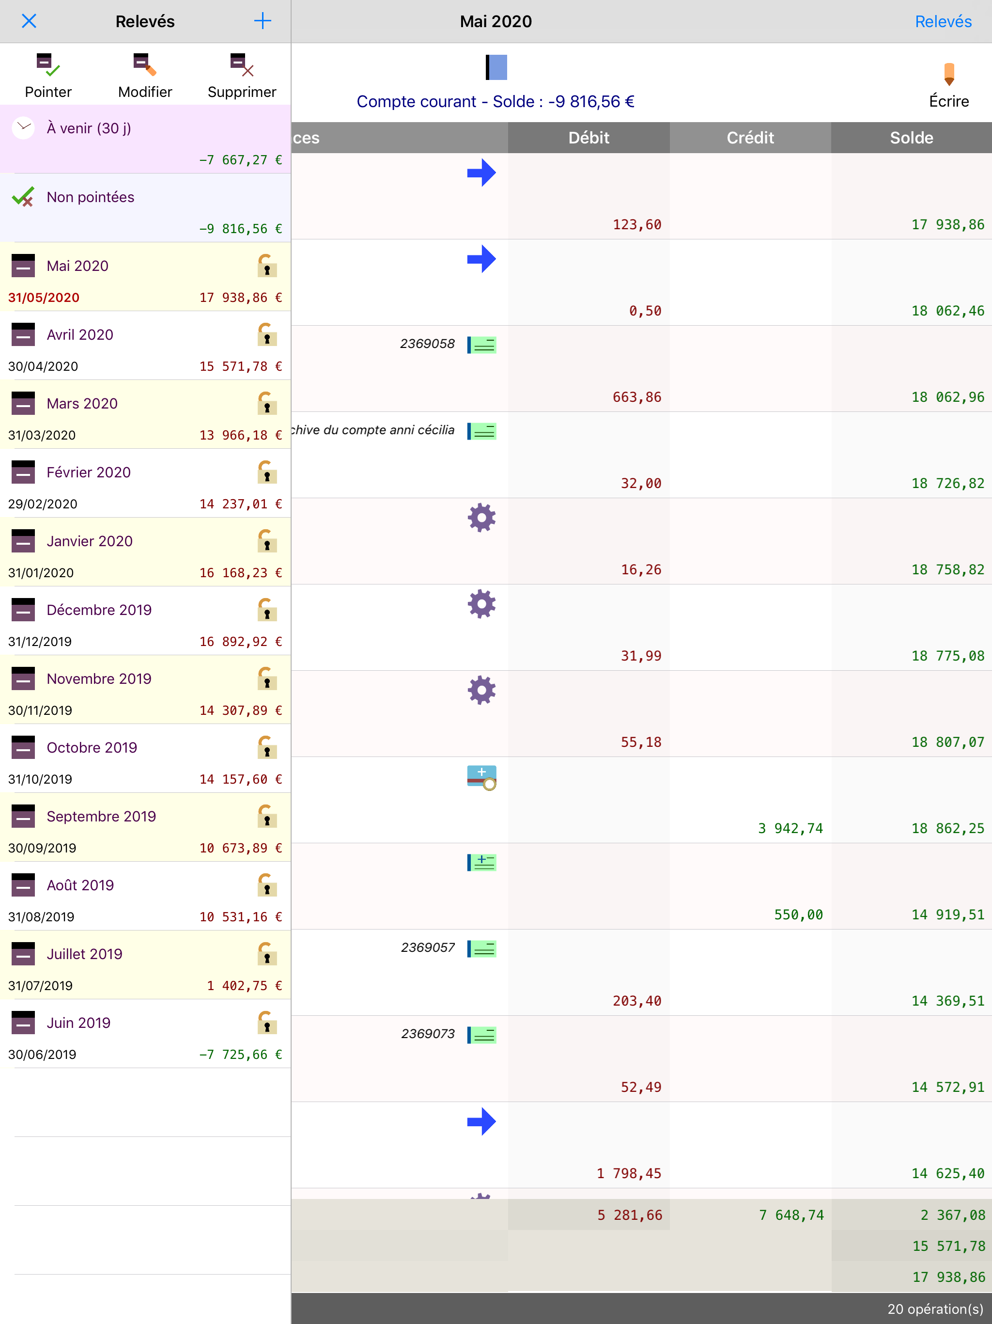Add a new statement with plus button

point(263,21)
